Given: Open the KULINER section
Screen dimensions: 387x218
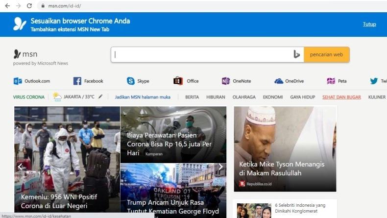Looking at the screenshot, I should (x=377, y=97).
